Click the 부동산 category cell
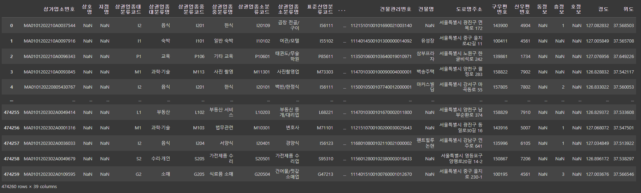The image size is (641, 193). 163,112
